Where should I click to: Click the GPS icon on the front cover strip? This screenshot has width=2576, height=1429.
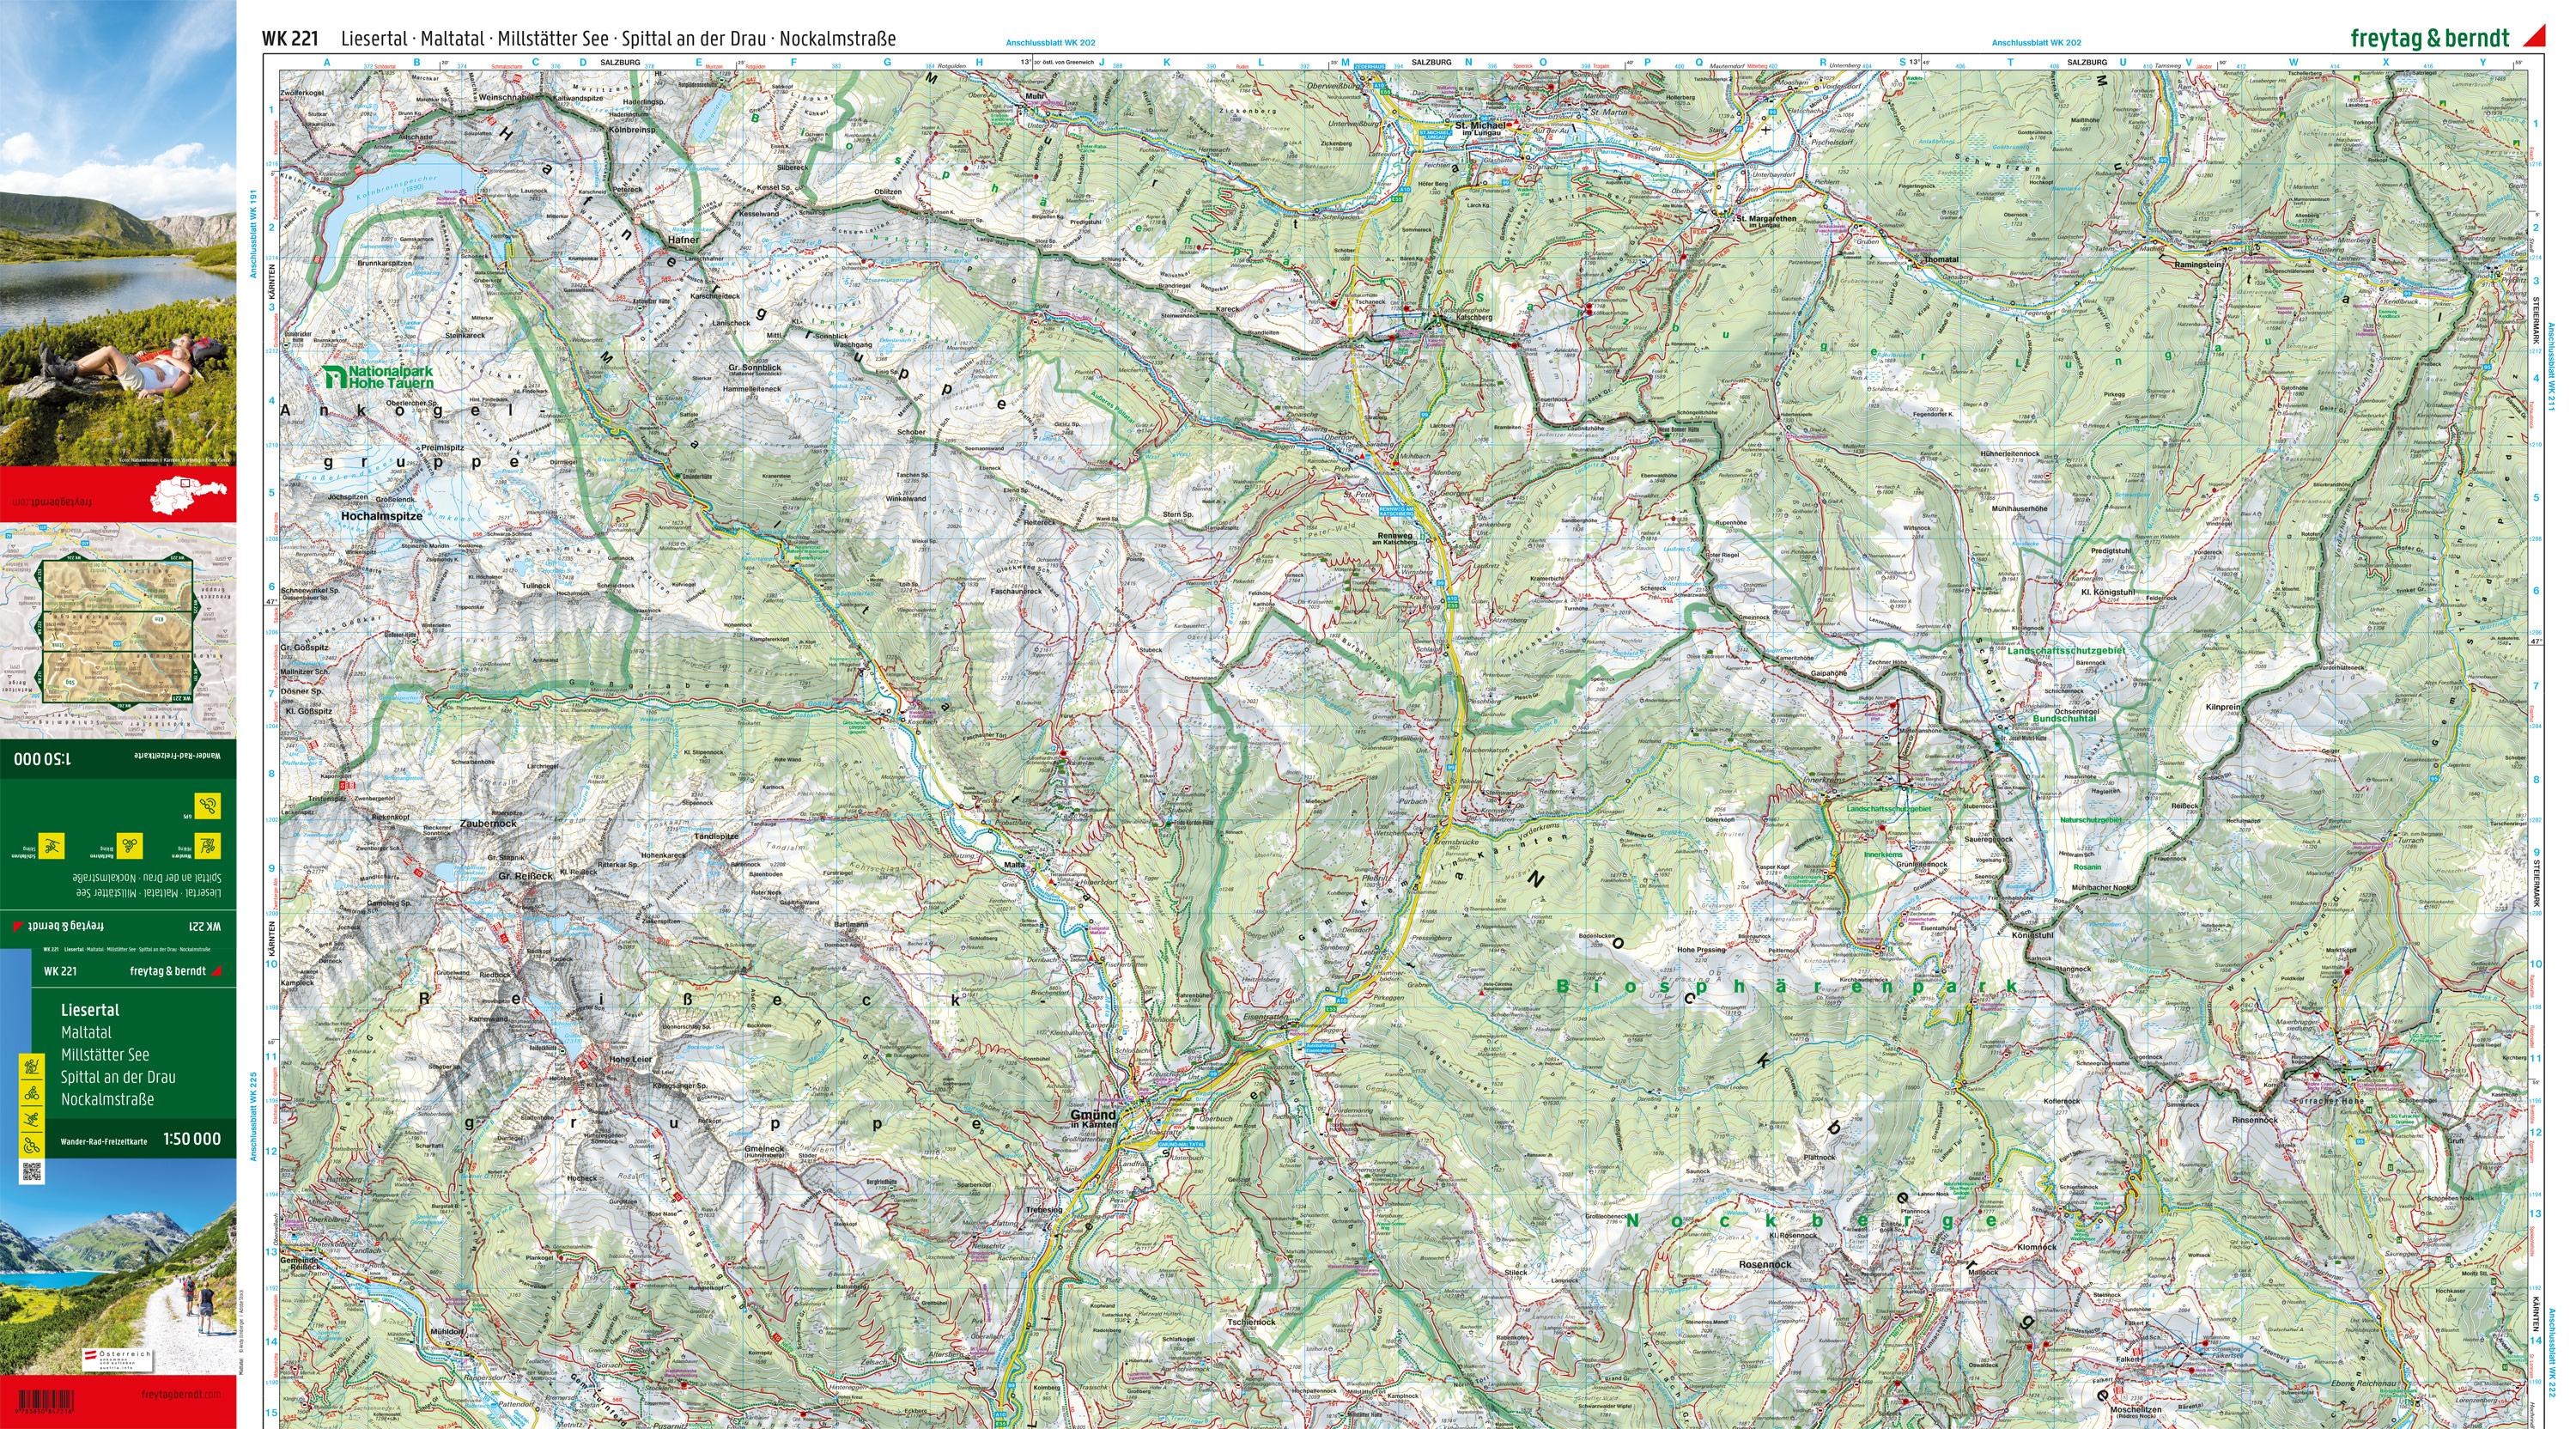pyautogui.click(x=32, y=1144)
